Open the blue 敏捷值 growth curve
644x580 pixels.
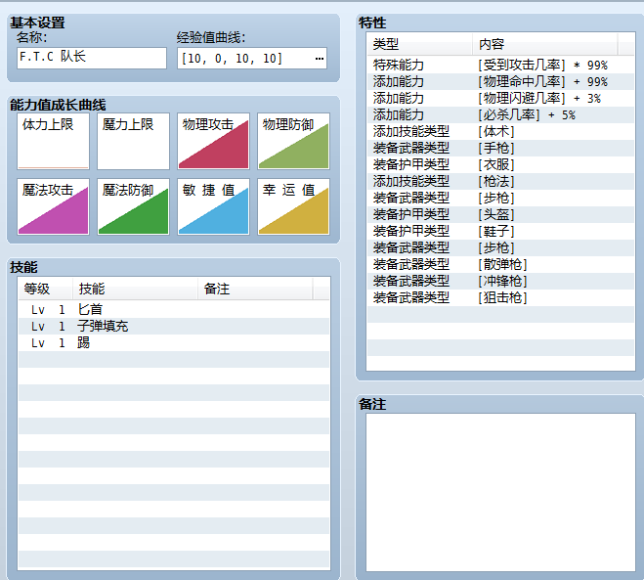point(213,206)
